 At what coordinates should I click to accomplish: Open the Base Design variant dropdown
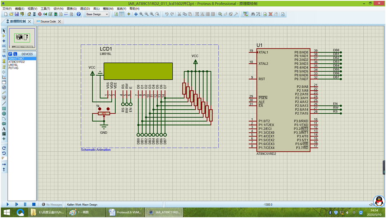point(97,14)
